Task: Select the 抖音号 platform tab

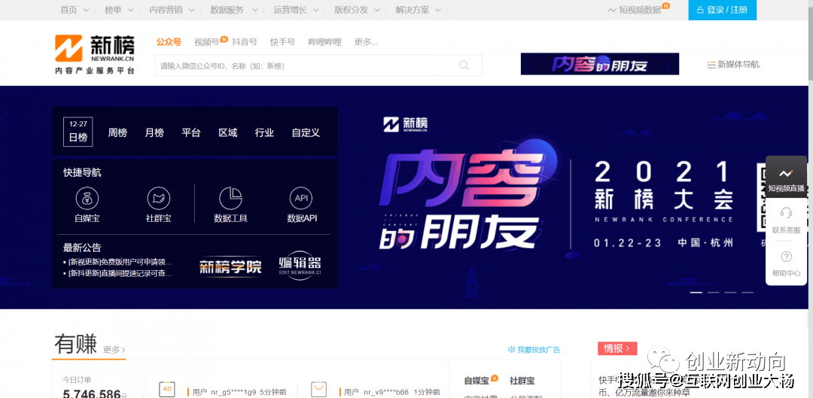Action: [x=245, y=42]
